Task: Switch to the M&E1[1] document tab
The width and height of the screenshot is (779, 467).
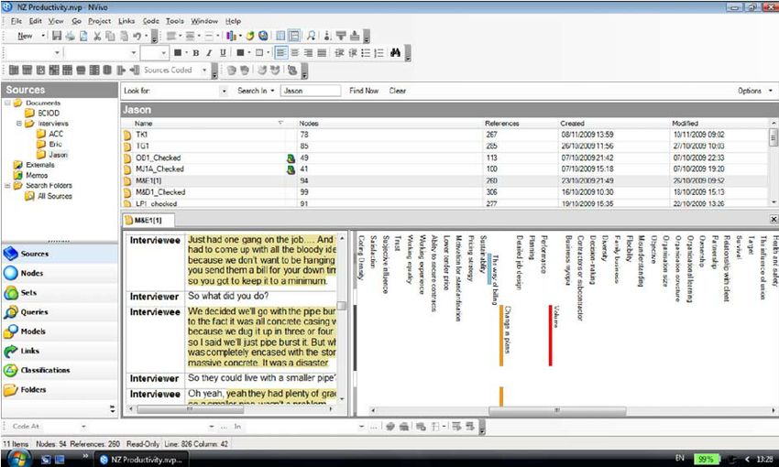Action: pos(148,220)
